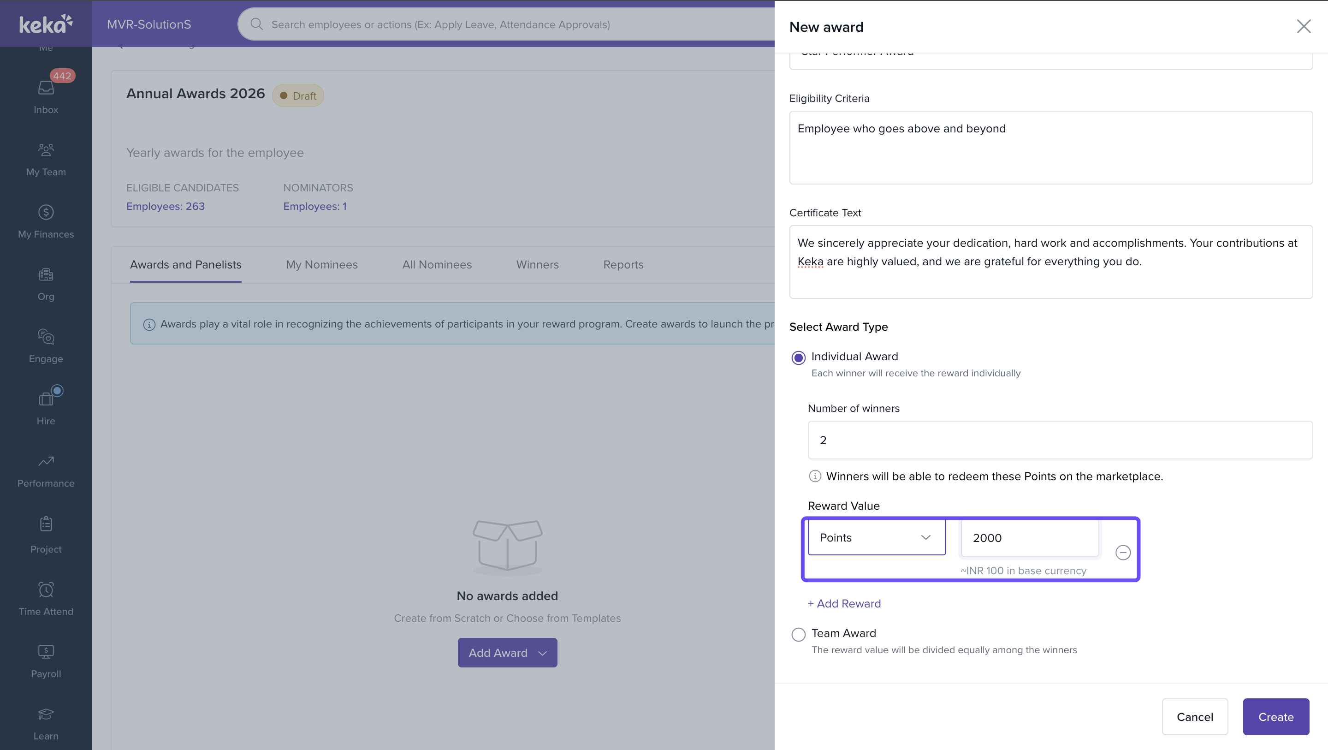Expand the Points reward type dropdown
The image size is (1328, 750).
877,537
